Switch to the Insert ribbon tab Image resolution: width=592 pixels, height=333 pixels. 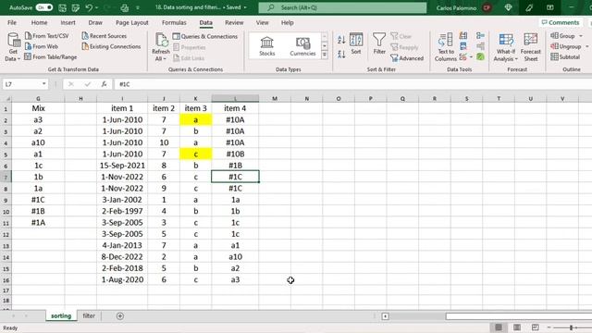(x=68, y=22)
